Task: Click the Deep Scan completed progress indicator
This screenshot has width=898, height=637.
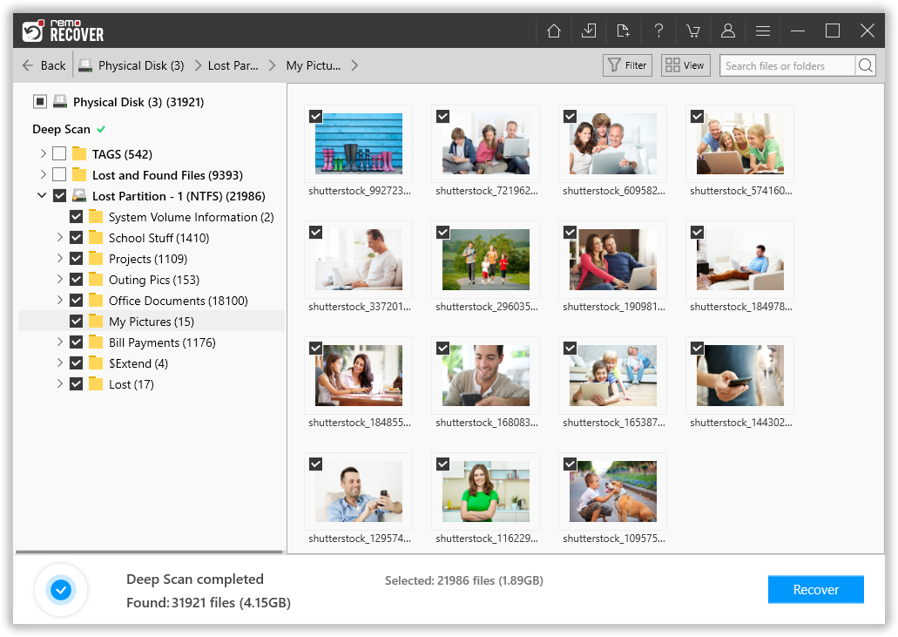Action: pyautogui.click(x=61, y=590)
